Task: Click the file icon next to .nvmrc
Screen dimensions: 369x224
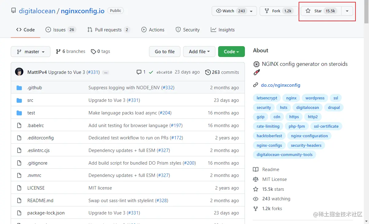Action: (19, 175)
